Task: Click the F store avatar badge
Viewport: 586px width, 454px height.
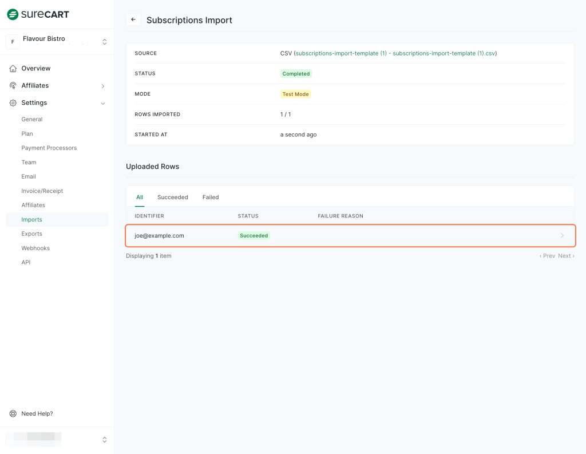Action: tap(13, 42)
